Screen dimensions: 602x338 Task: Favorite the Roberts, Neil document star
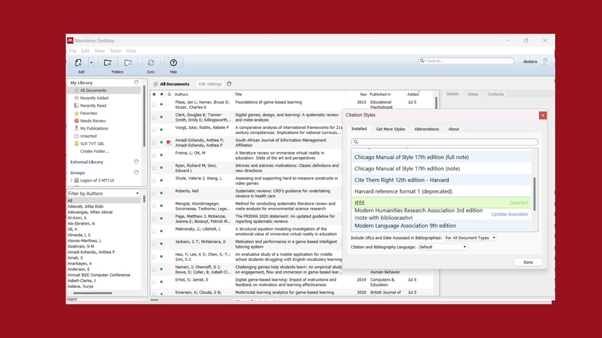tap(154, 193)
